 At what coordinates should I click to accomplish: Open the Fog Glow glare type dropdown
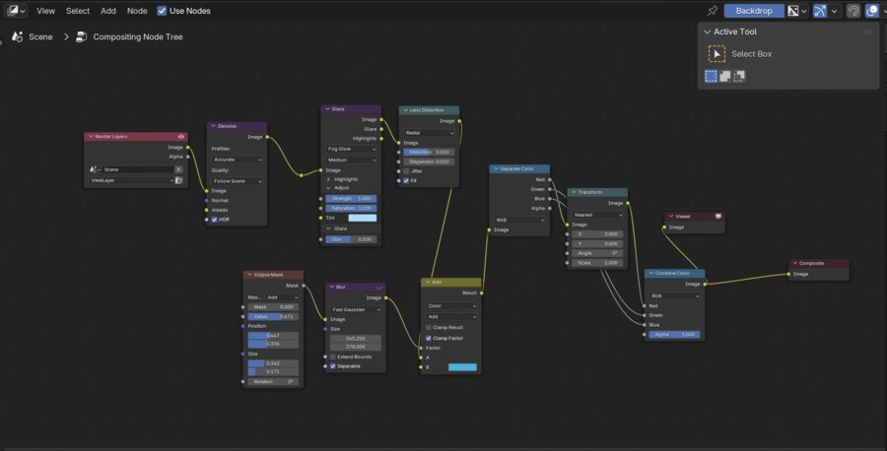pyautogui.click(x=351, y=149)
